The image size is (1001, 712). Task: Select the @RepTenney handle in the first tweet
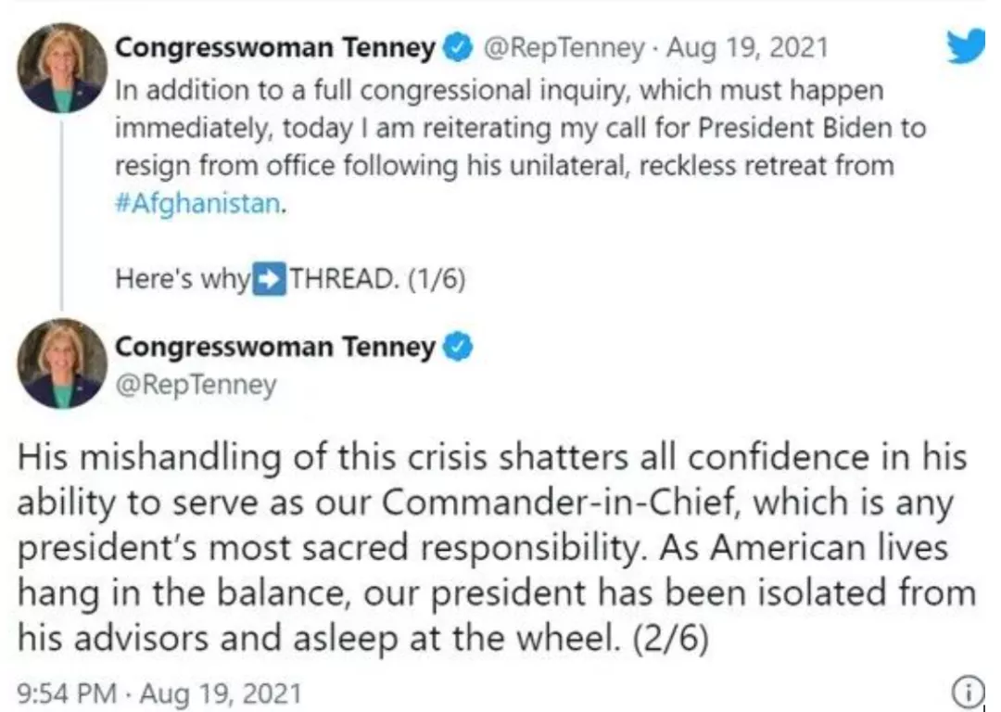click(x=564, y=49)
